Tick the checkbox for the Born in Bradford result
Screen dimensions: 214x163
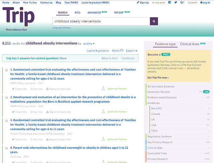(x=6, y=98)
